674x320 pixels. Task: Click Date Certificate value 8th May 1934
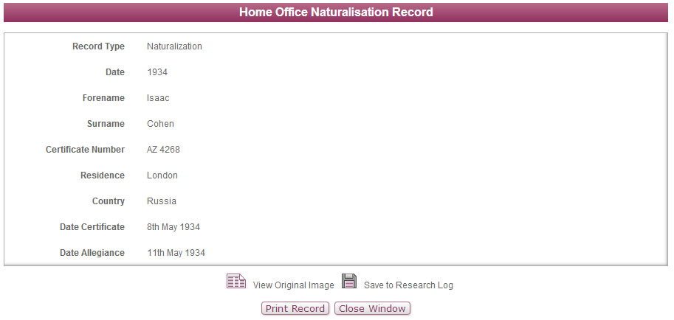coord(173,227)
